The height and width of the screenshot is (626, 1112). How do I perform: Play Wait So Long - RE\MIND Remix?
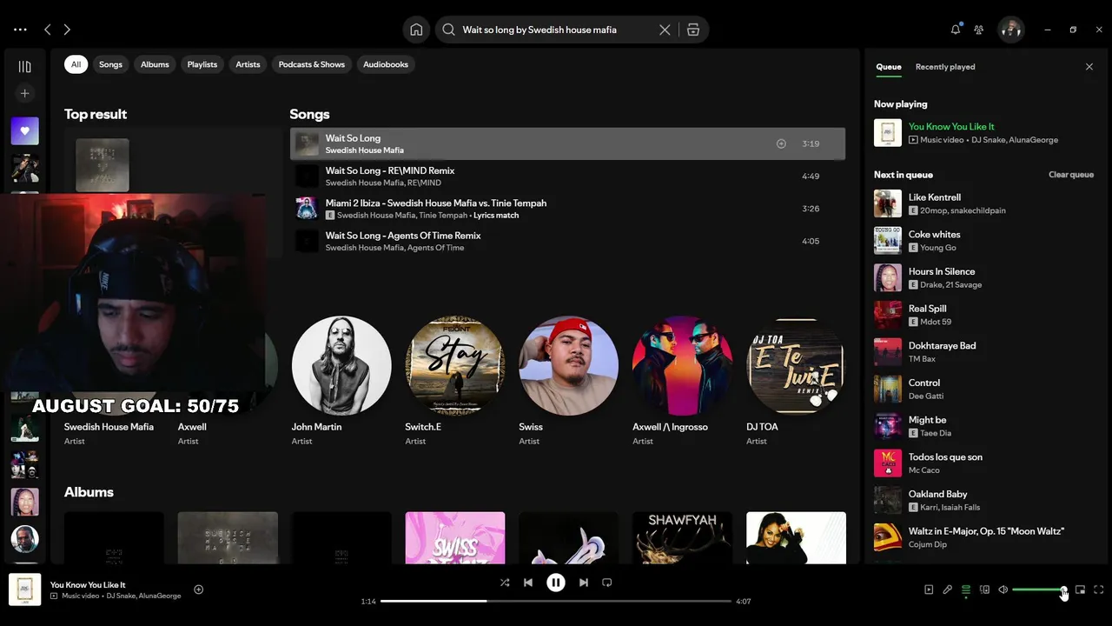[567, 176]
